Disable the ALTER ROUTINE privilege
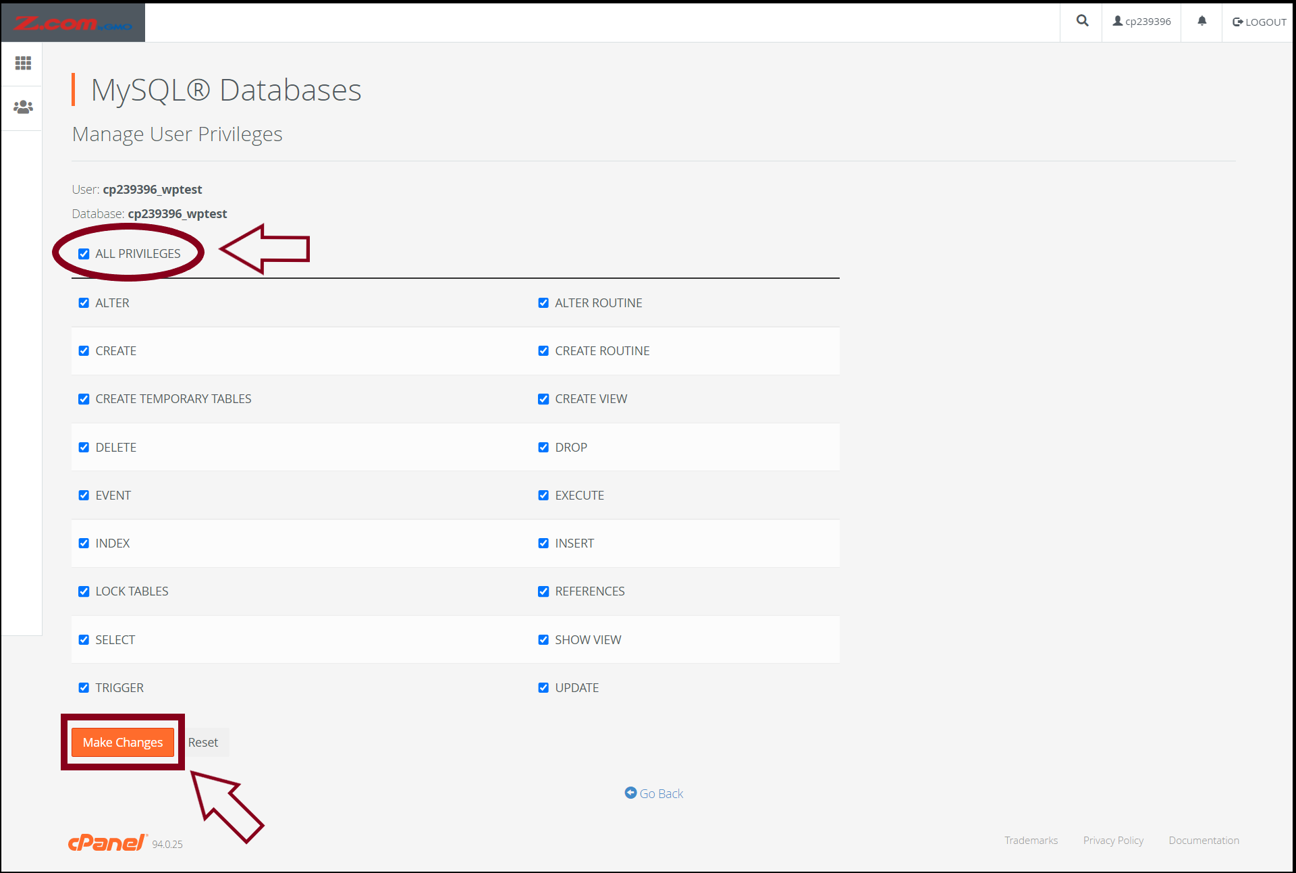 [543, 303]
